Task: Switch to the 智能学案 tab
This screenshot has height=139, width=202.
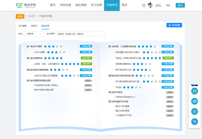Action: [x=45, y=26]
